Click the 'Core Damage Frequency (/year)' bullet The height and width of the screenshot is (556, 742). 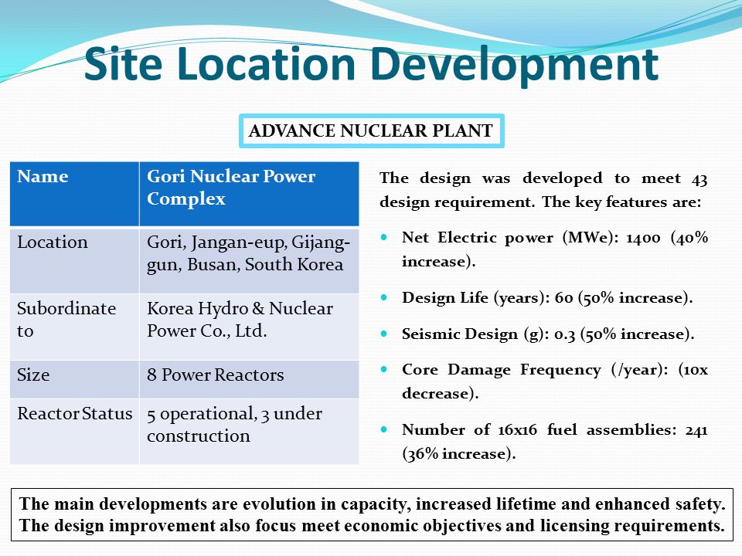pos(555,381)
